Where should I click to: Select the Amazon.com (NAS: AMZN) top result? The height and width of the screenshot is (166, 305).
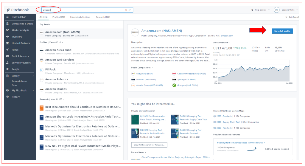point(80,33)
